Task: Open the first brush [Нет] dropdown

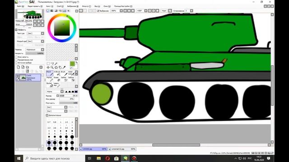Action: click(57, 107)
